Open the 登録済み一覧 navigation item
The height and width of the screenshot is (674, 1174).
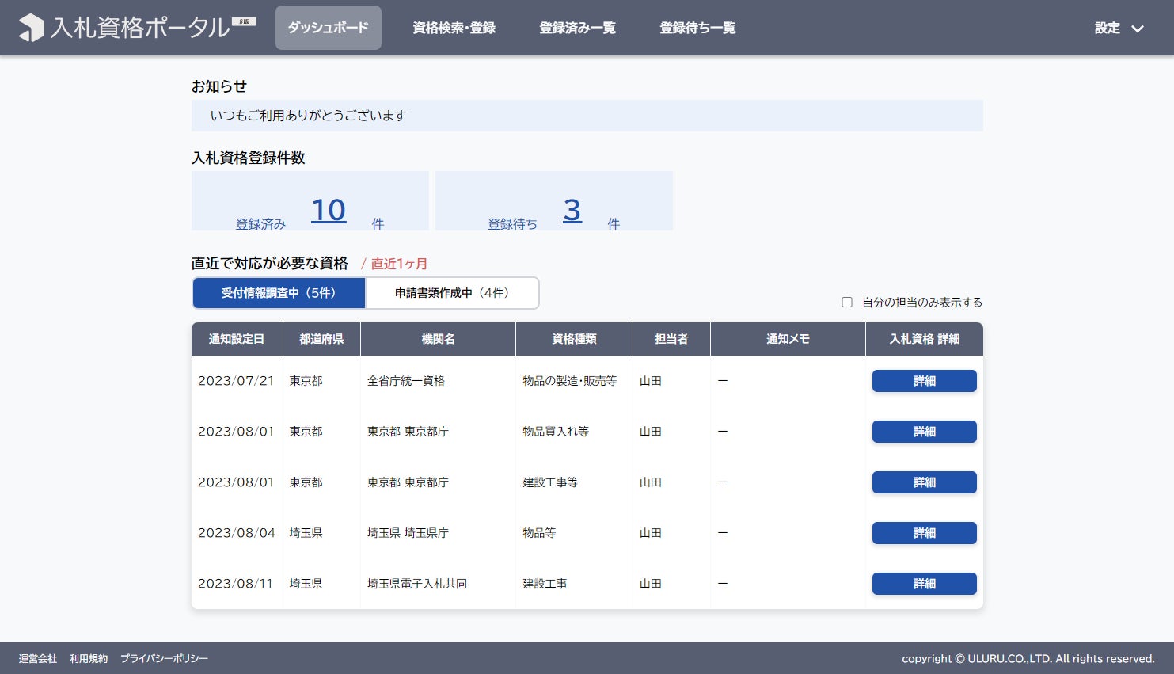578,28
